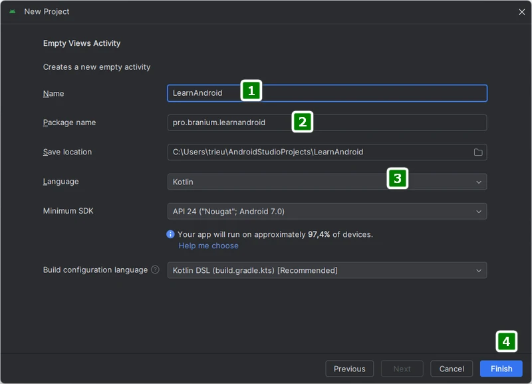The height and width of the screenshot is (384, 532).
Task: Click Finish to create the project
Action: coord(501,369)
